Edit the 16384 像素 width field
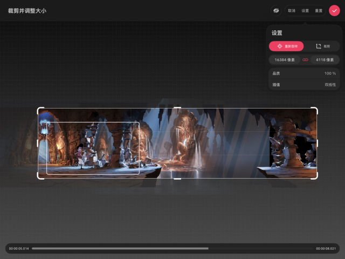 click(285, 60)
